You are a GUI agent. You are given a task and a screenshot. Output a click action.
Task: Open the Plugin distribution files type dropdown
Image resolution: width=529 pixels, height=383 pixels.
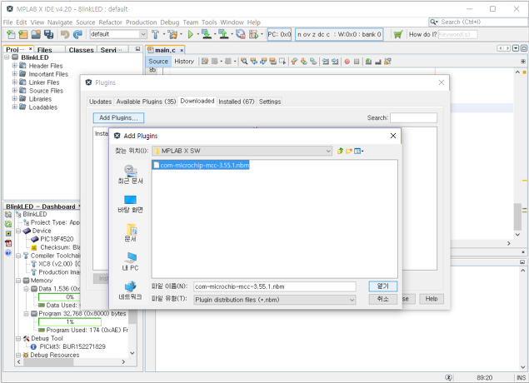(x=352, y=300)
